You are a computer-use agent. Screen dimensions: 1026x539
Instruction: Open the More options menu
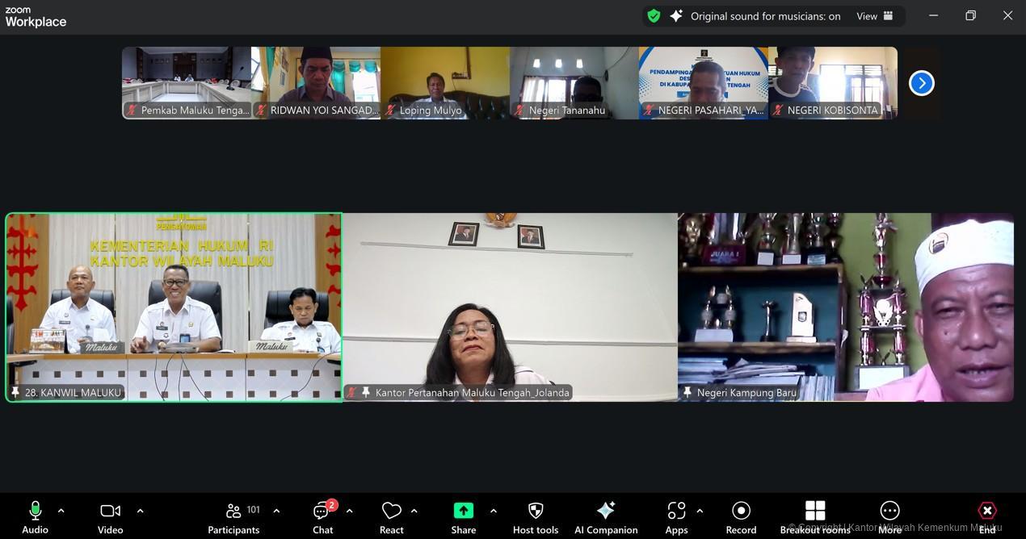click(889, 517)
